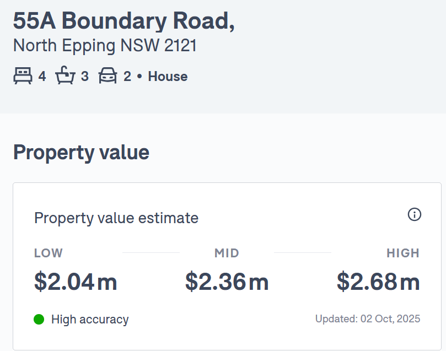This screenshot has height=351, width=446.
Task: Select the $2.68m high estimate value
Action: point(378,282)
